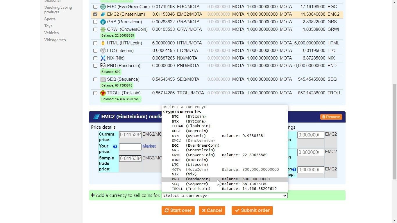Click the GrowersCoin leaf icon
The image size is (397, 223).
(103, 29)
